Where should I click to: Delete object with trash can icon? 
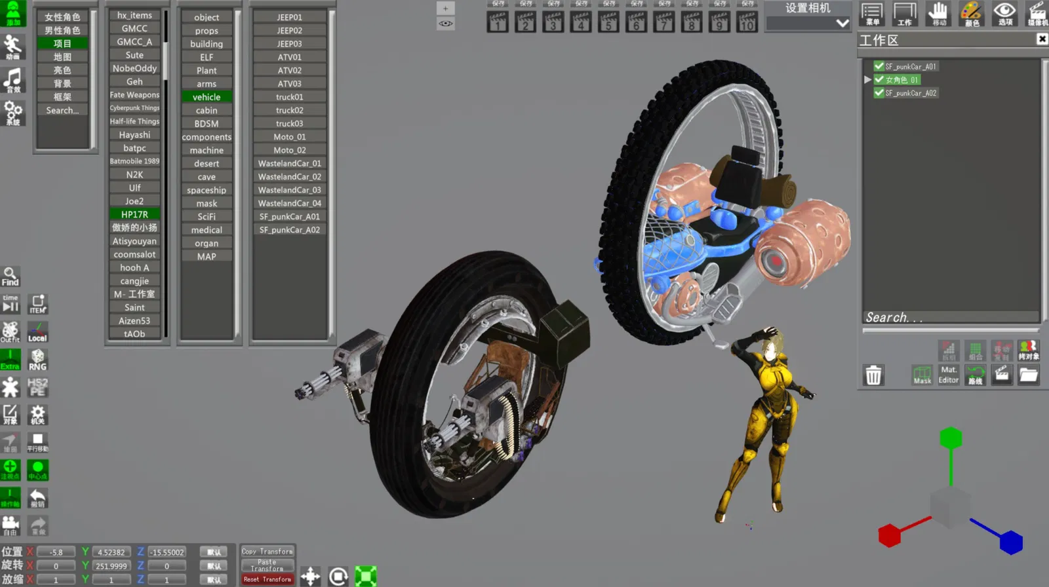[873, 375]
